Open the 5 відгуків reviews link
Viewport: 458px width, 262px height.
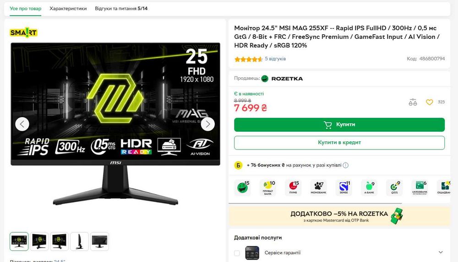[275, 59]
